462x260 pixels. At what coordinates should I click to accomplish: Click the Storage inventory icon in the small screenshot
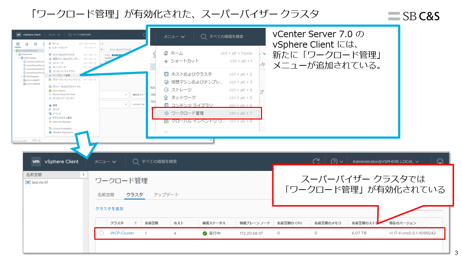pyautogui.click(x=35, y=44)
